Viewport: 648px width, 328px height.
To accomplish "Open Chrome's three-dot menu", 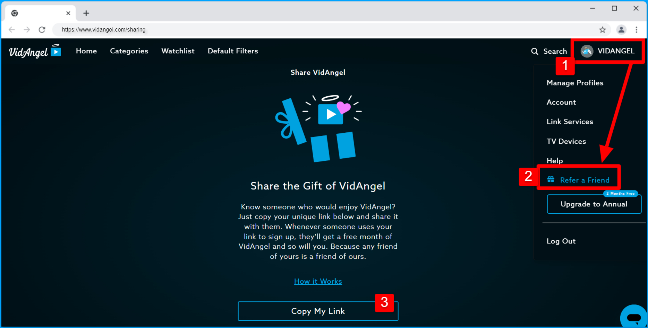I will (637, 30).
